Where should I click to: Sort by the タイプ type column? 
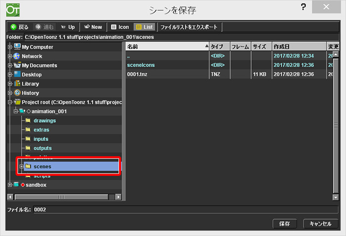[x=219, y=46]
